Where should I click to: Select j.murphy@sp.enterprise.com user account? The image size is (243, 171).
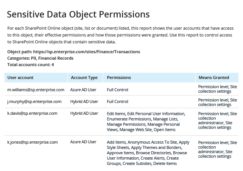34,101
